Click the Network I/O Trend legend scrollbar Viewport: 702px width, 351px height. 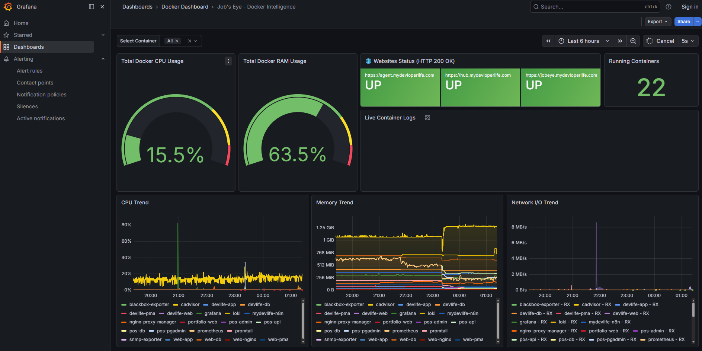coord(693,310)
